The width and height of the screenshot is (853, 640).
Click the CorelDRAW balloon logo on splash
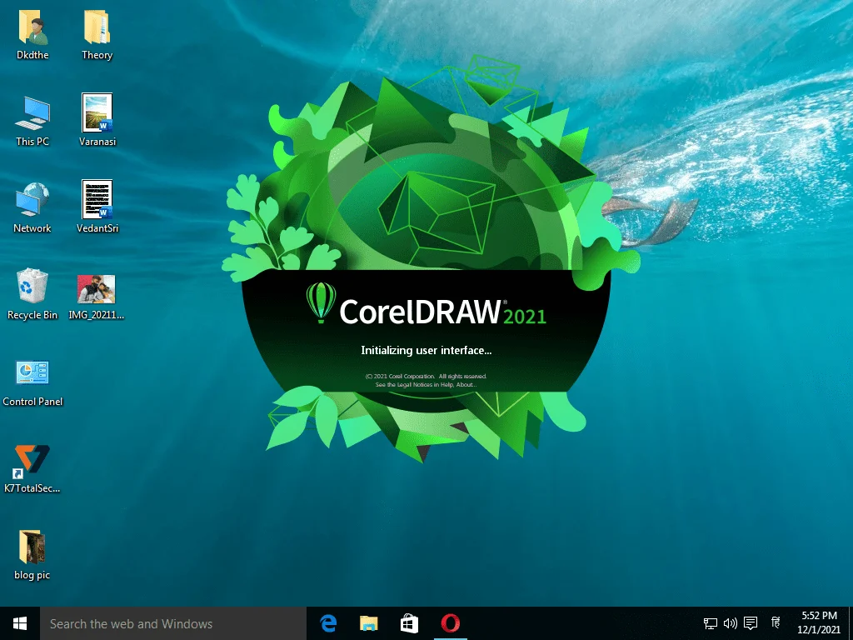tap(321, 302)
